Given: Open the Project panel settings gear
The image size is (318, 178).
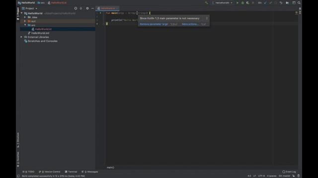Looking at the screenshot, I should (87, 8).
